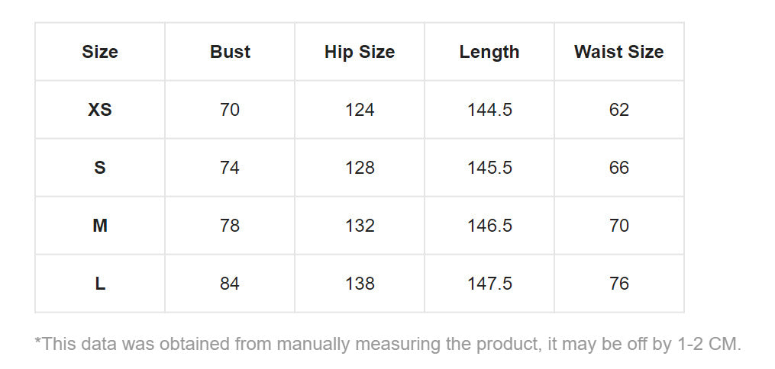Click the Size column header
775x369 pixels.
pyautogui.click(x=100, y=52)
